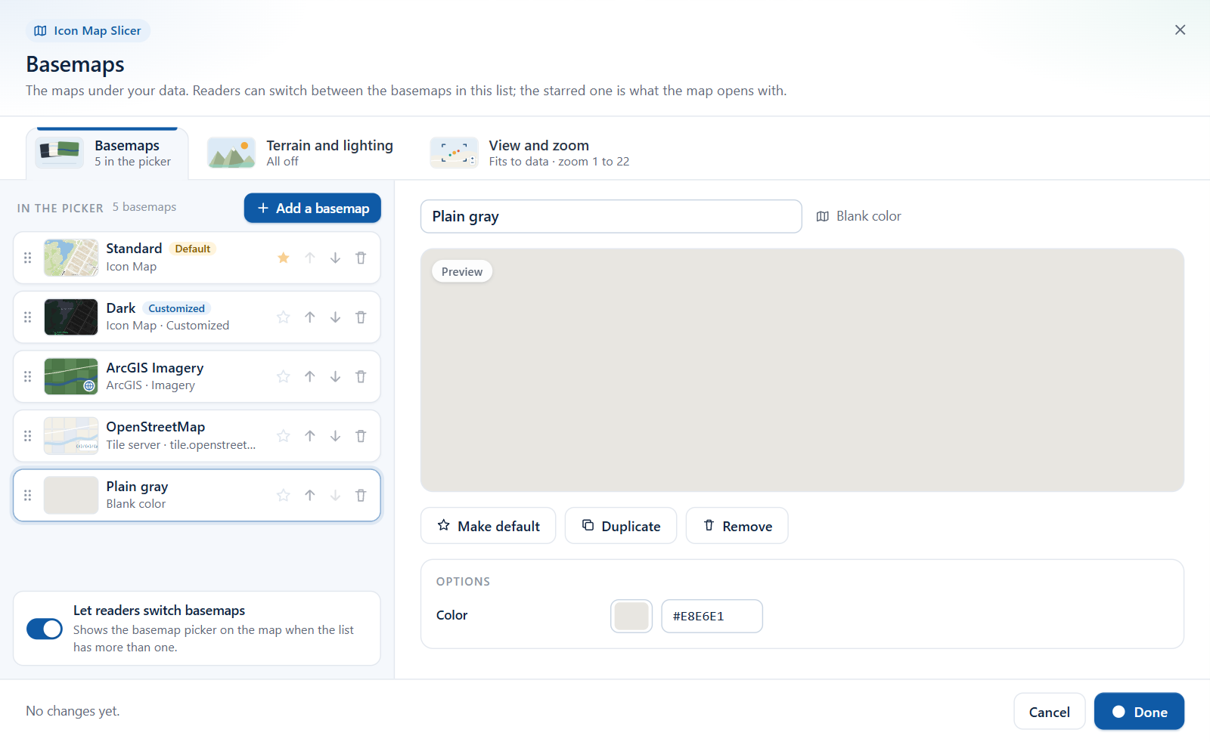Move OpenStreetMap up in the picker
Screen dimensions: 1210x742
coord(310,436)
